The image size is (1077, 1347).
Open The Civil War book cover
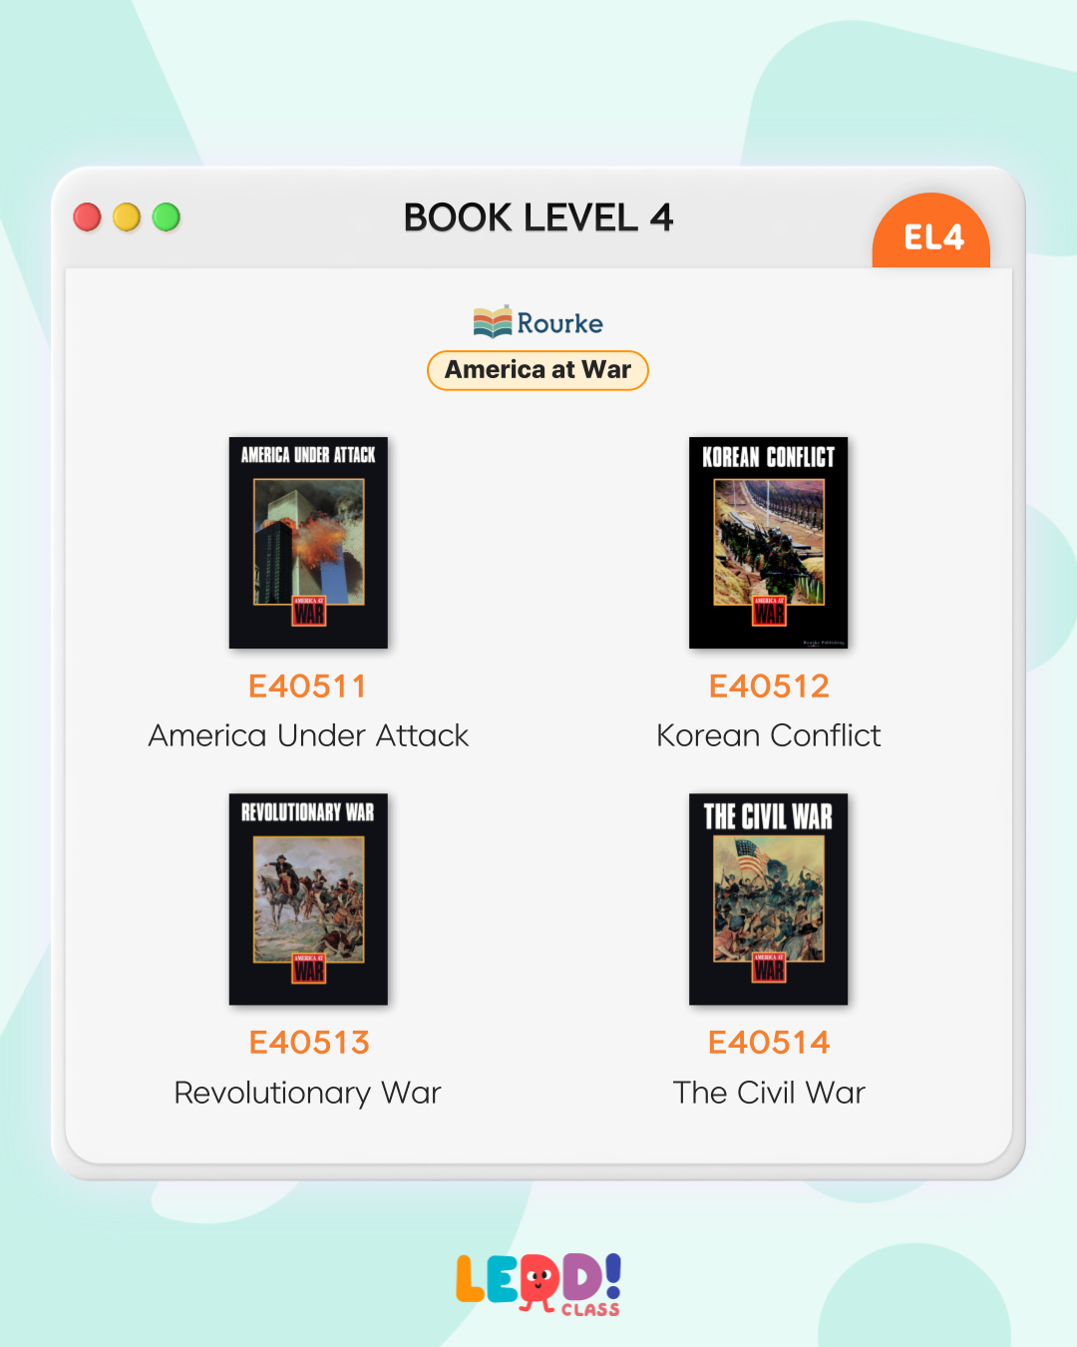[x=769, y=899]
